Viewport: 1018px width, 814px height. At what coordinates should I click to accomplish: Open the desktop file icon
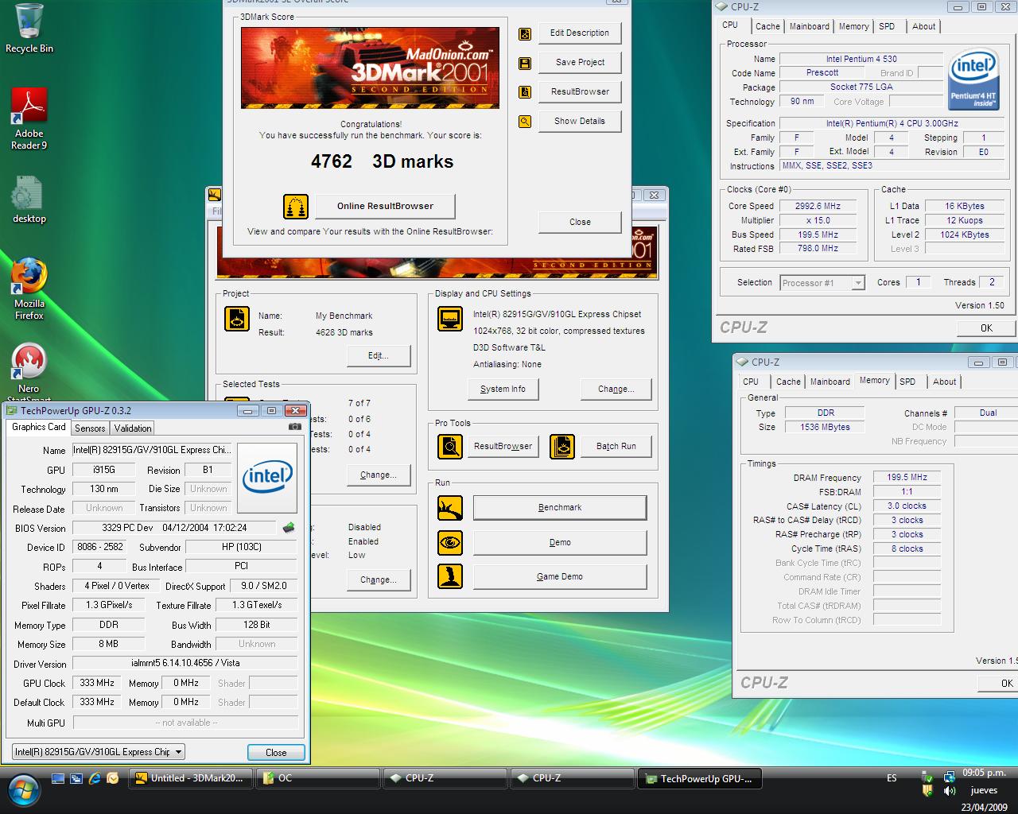(29, 200)
